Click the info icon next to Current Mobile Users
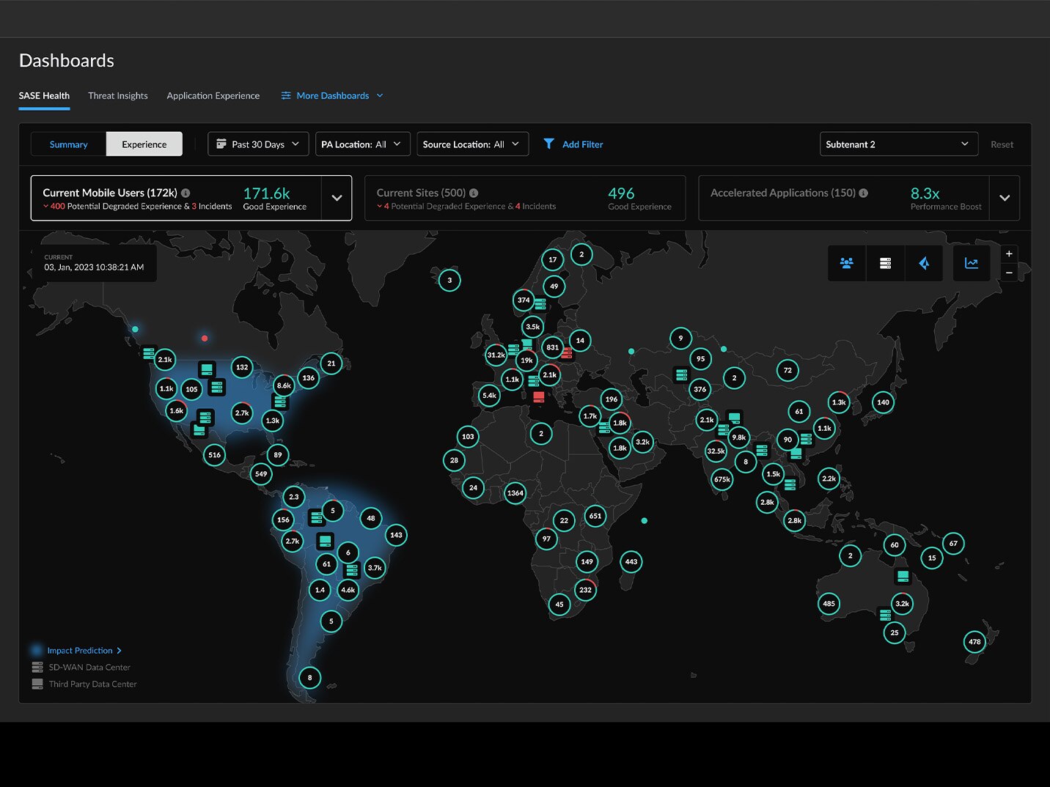1050x787 pixels. [186, 193]
